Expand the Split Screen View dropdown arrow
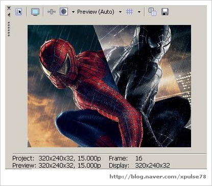 [73, 12]
